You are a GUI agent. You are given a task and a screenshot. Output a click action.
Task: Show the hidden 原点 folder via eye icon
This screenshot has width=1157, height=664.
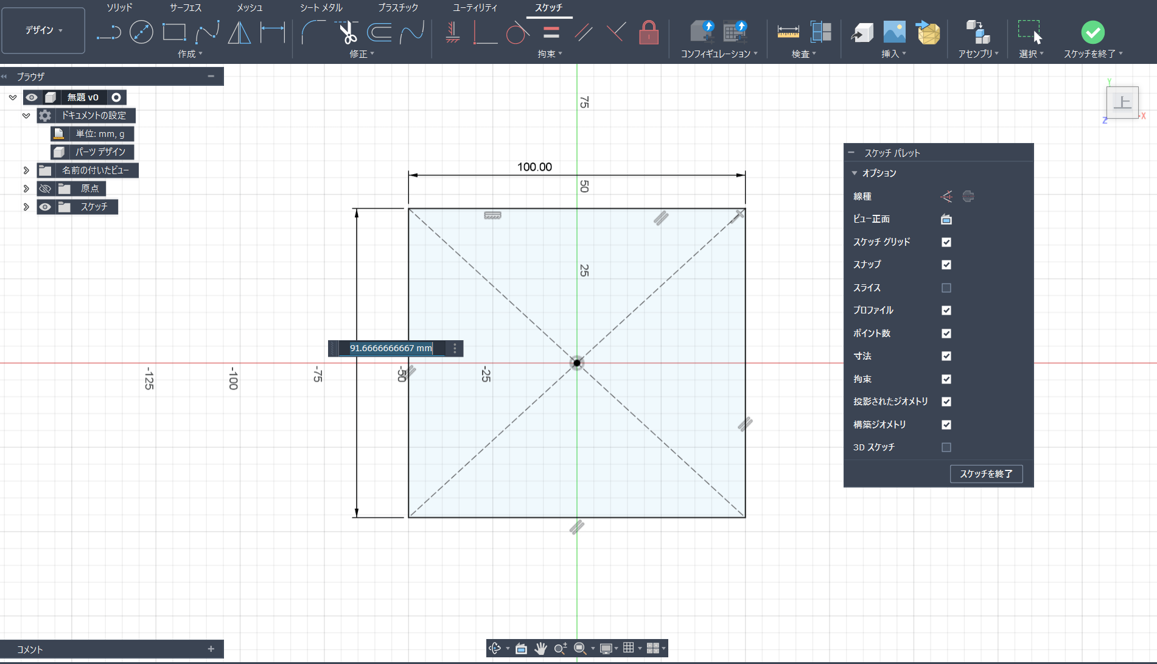[45, 189]
